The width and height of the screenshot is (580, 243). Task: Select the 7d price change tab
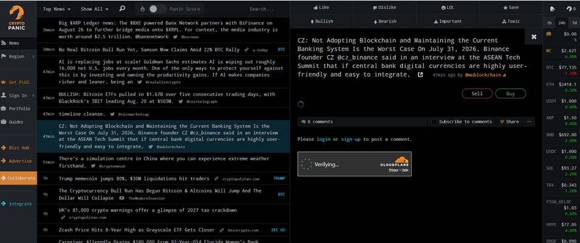pyautogui.click(x=574, y=22)
